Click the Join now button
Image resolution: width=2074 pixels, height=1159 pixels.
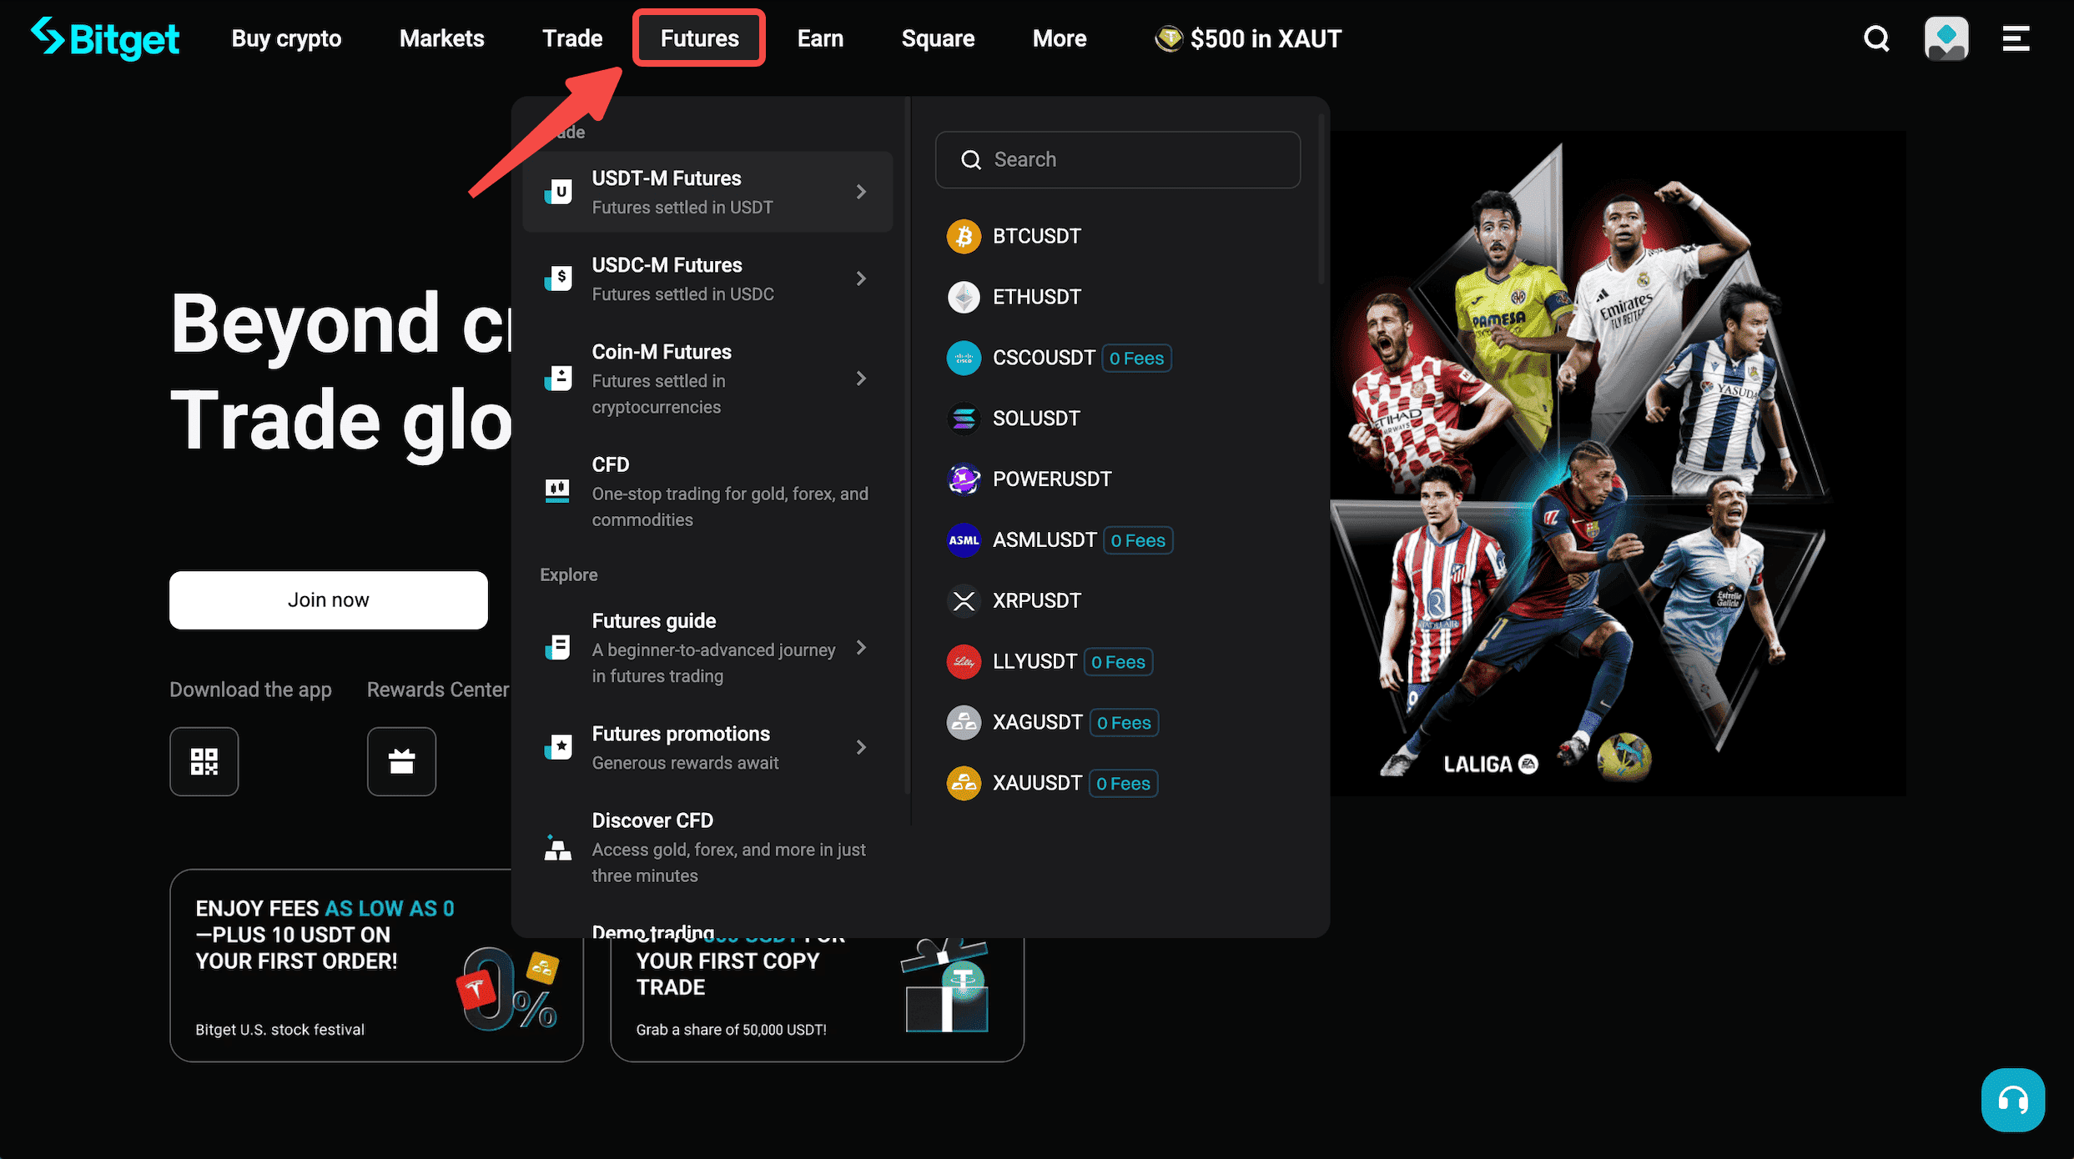pos(328,600)
